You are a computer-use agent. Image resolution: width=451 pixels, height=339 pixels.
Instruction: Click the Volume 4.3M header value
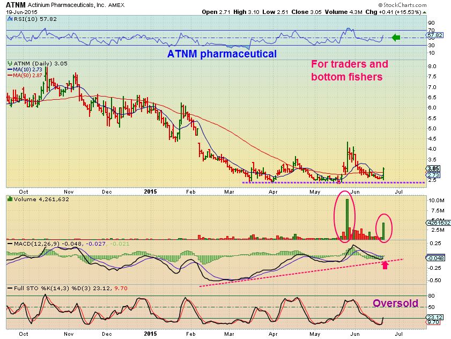click(343, 12)
